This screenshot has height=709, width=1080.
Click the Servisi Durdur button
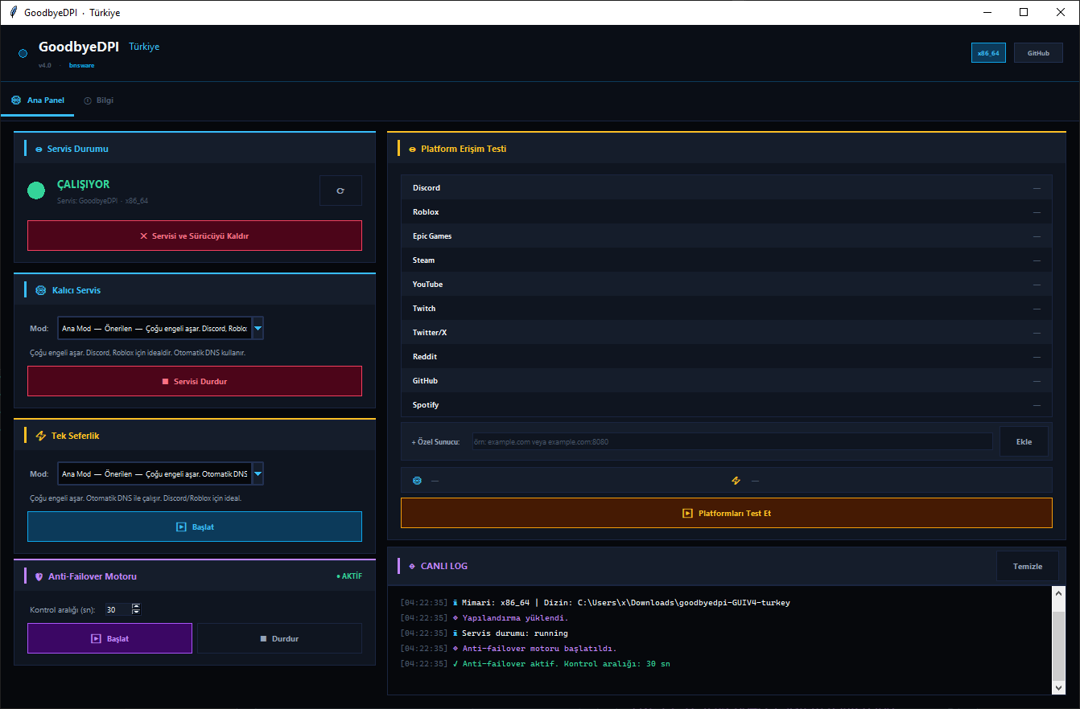point(195,381)
